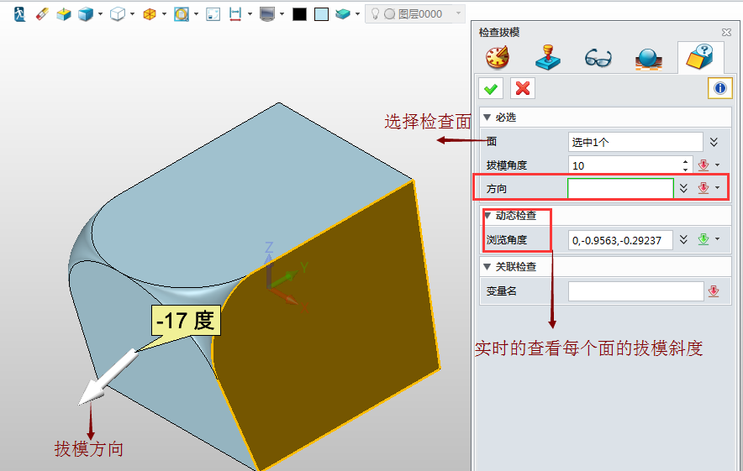Switch to the joystick tab icon

point(547,58)
